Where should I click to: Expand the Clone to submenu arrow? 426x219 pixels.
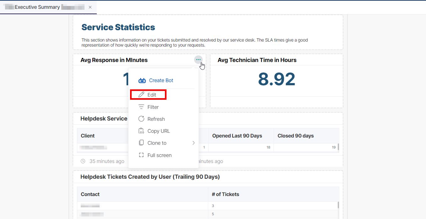click(x=194, y=143)
